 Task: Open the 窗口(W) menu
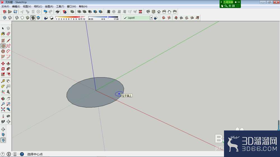(71, 6)
